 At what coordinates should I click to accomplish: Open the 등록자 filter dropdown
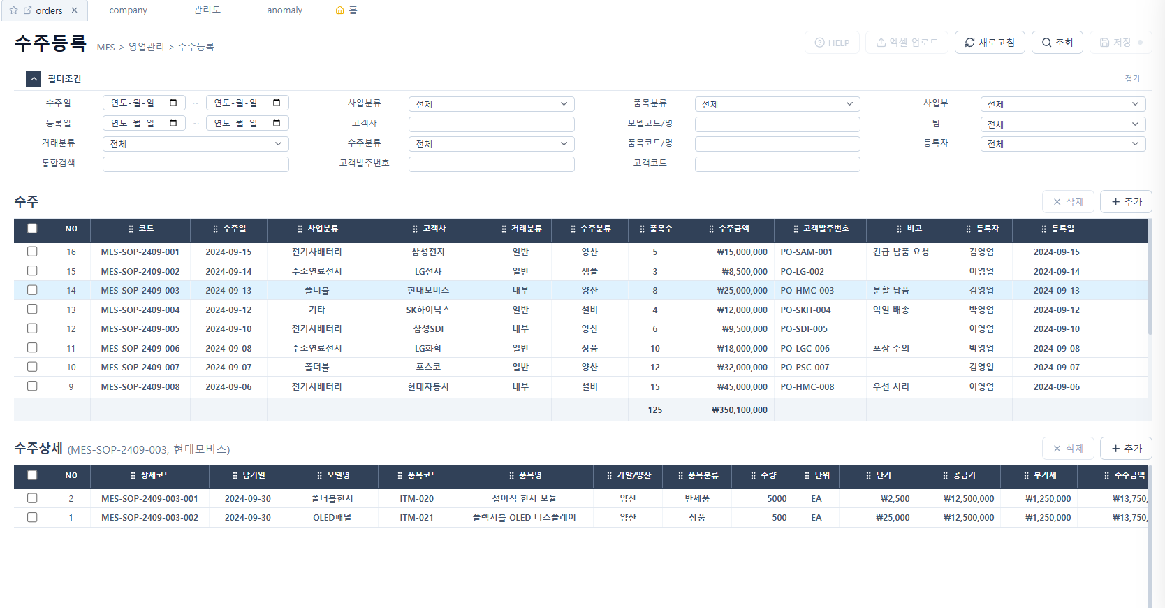1062,144
